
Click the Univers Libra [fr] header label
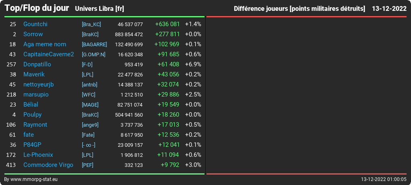point(100,8)
